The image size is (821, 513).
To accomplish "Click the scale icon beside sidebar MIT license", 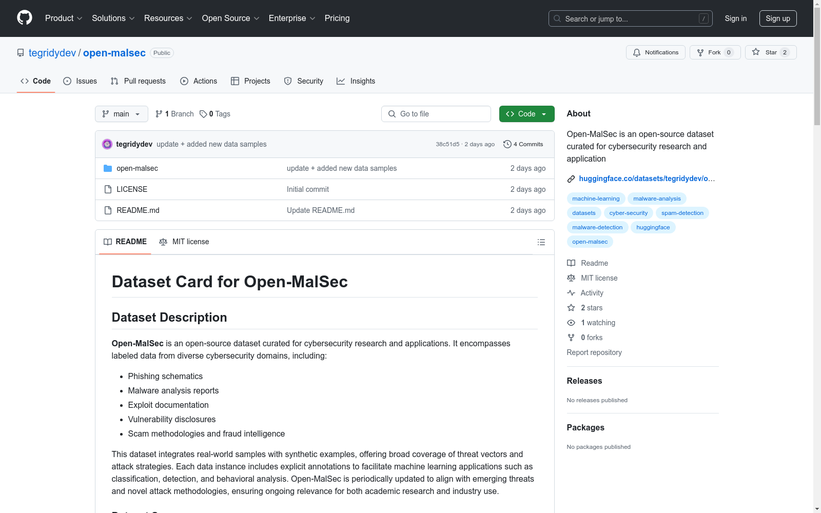I will pos(571,278).
